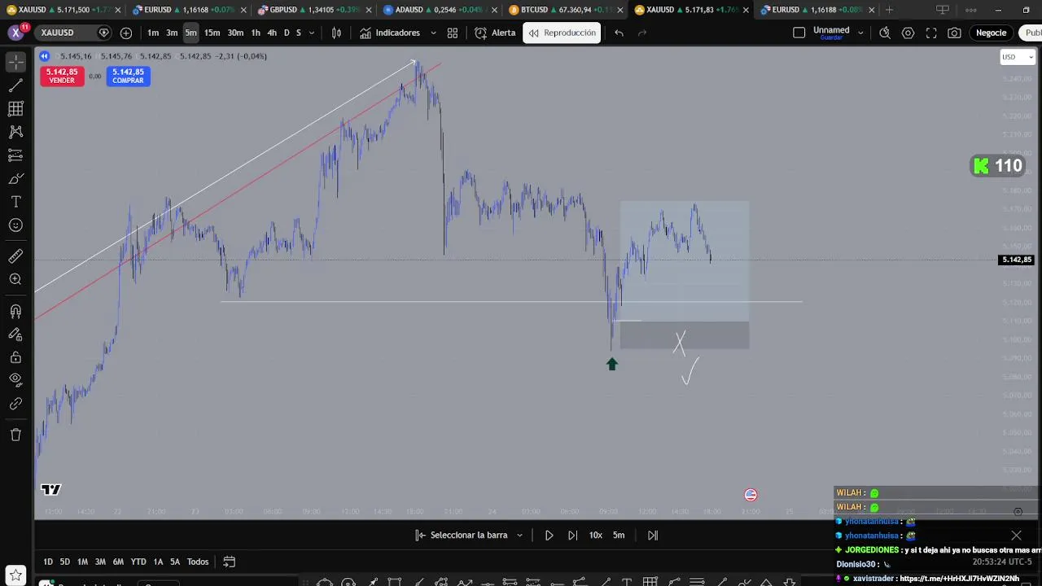Screen dimensions: 1042x586
Task: Click the green up-arrow chart marker
Action: [612, 364]
